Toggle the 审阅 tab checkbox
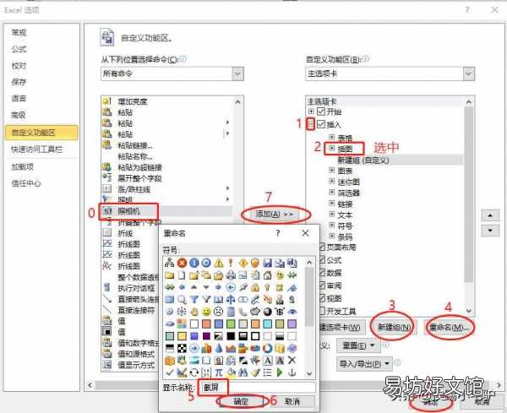 322,285
